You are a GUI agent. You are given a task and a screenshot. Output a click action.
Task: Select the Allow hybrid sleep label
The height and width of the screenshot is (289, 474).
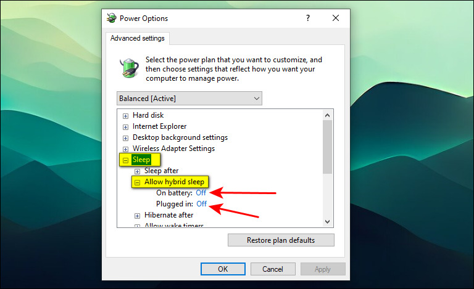click(174, 182)
